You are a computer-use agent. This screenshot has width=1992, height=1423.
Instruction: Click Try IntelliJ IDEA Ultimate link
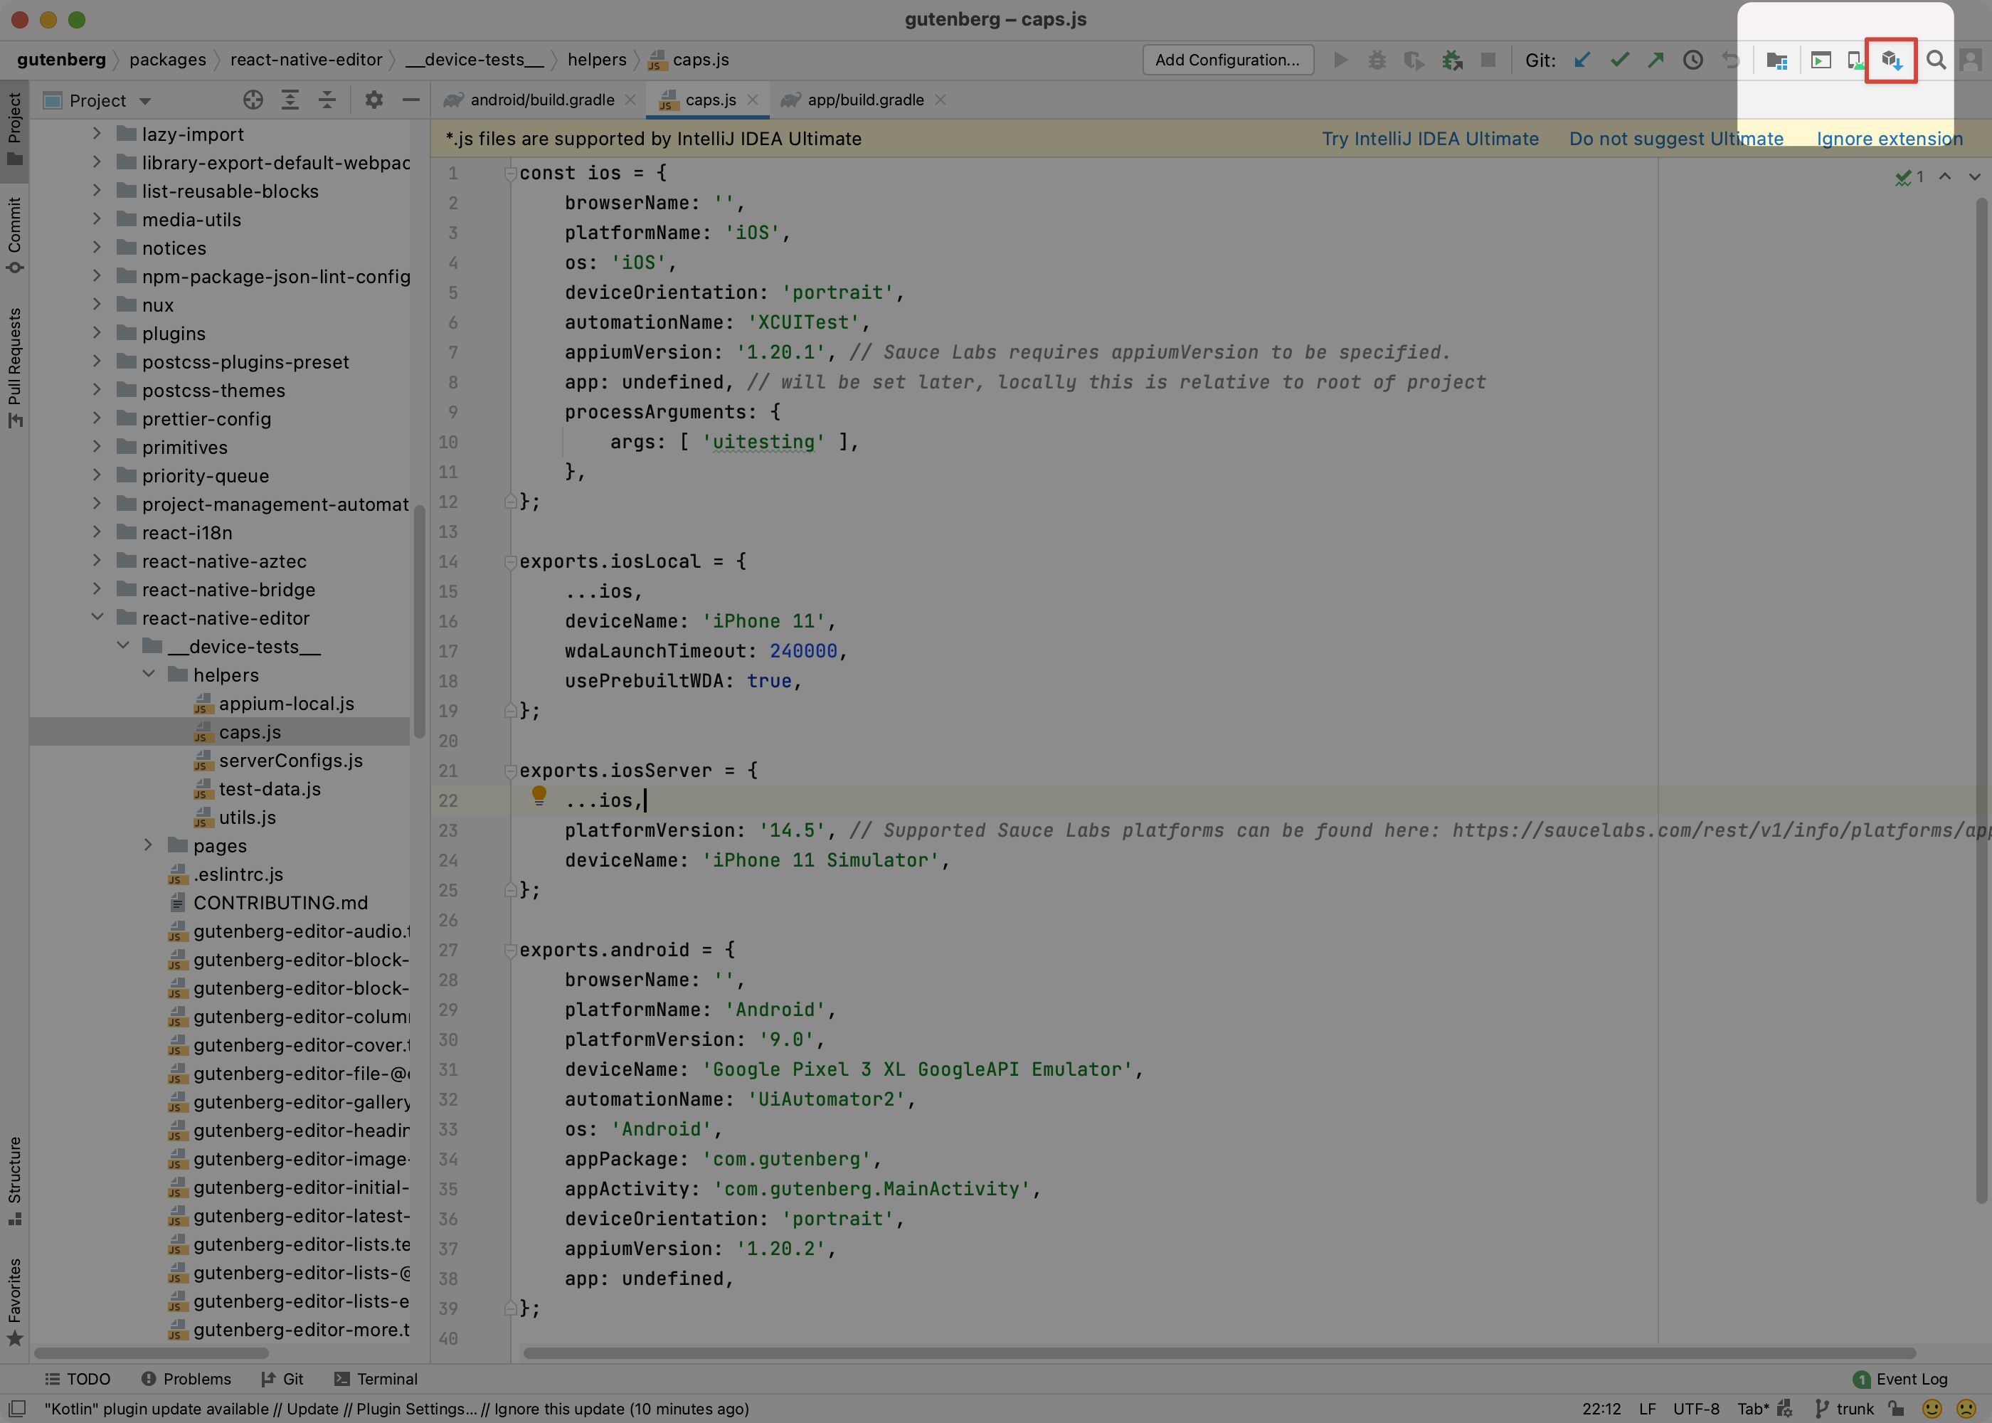click(1429, 139)
